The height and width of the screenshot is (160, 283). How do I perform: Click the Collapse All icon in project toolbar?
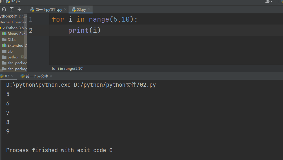tap(19, 9)
